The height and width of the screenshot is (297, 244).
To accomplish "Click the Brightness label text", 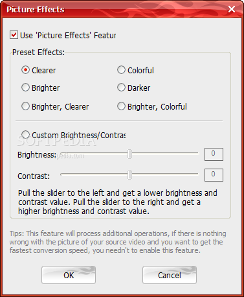I will [37, 155].
